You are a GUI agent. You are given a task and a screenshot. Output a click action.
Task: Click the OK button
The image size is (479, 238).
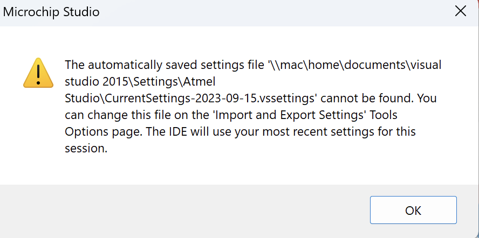413,210
